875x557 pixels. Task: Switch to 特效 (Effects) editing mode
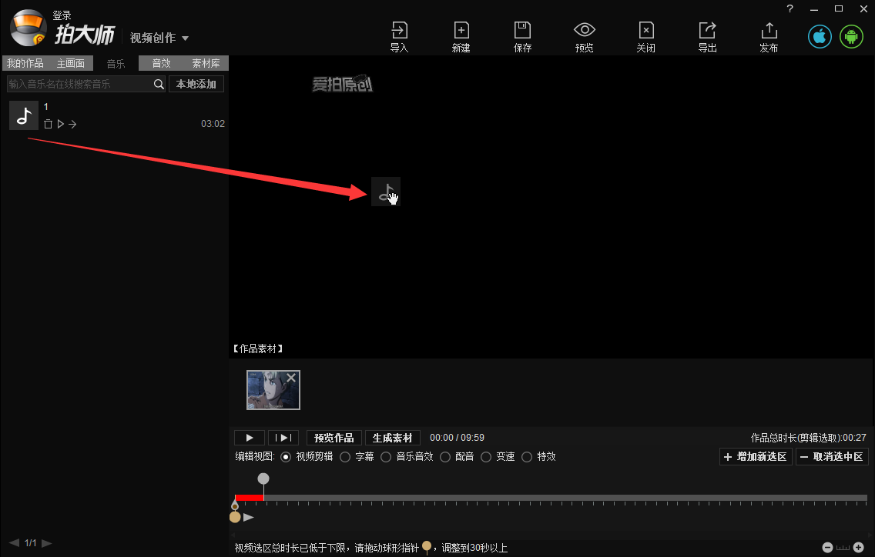[x=527, y=456]
